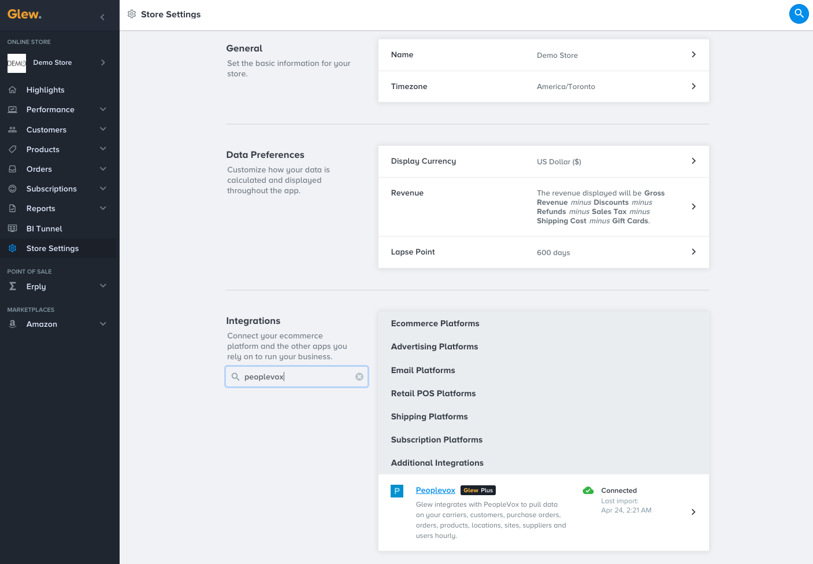
Task: Open the Peoplevox integration row arrow
Action: (693, 512)
